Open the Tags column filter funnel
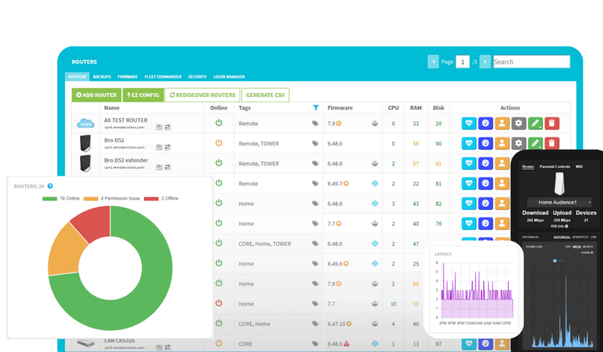Viewport: 603px width, 352px height. [x=316, y=108]
